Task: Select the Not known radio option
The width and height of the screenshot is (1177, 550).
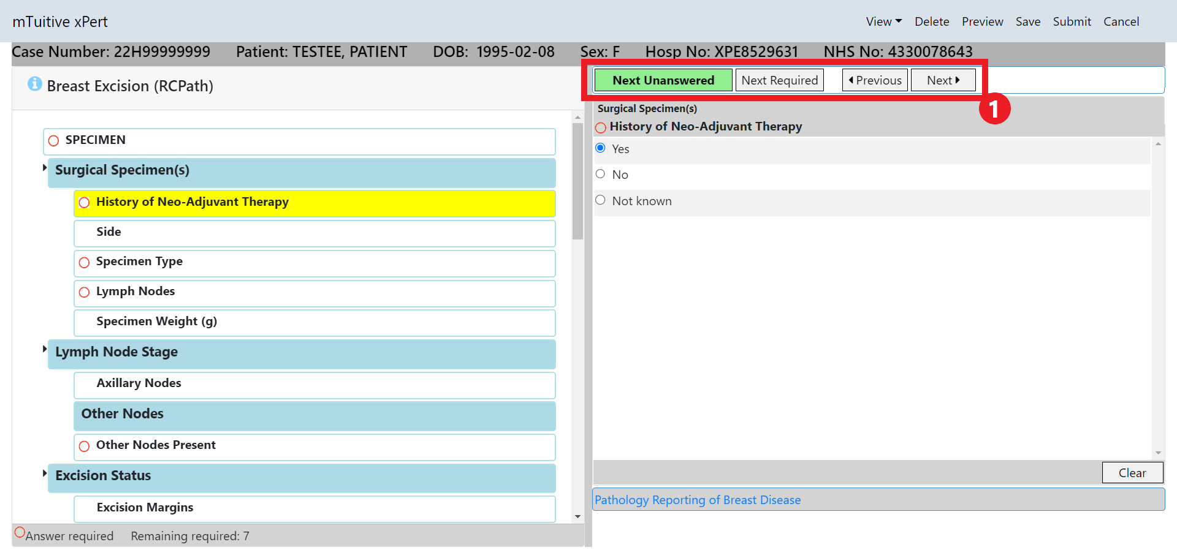Action: (600, 200)
